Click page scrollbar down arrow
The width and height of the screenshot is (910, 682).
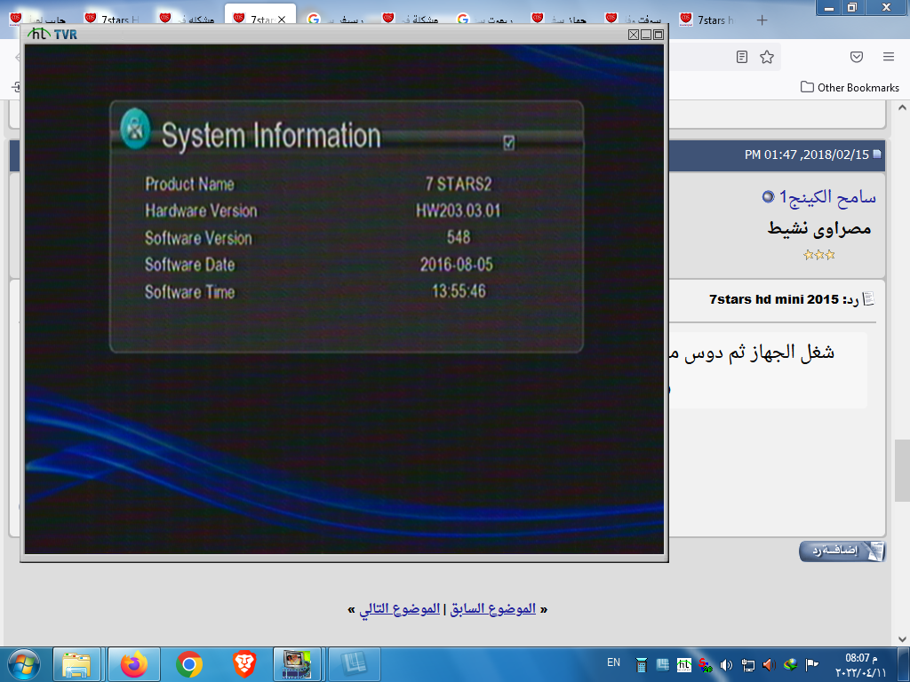coord(902,639)
